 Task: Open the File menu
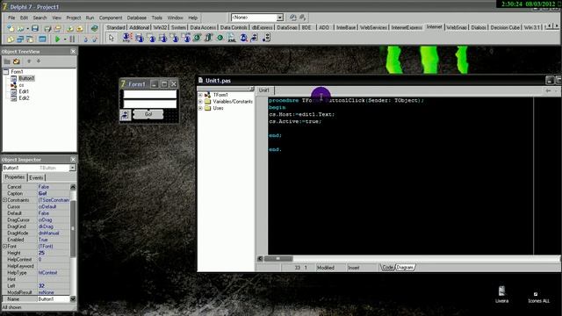(x=11, y=18)
